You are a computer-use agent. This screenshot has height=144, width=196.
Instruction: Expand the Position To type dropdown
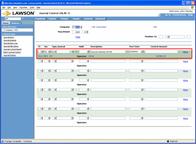(x=168, y=37)
